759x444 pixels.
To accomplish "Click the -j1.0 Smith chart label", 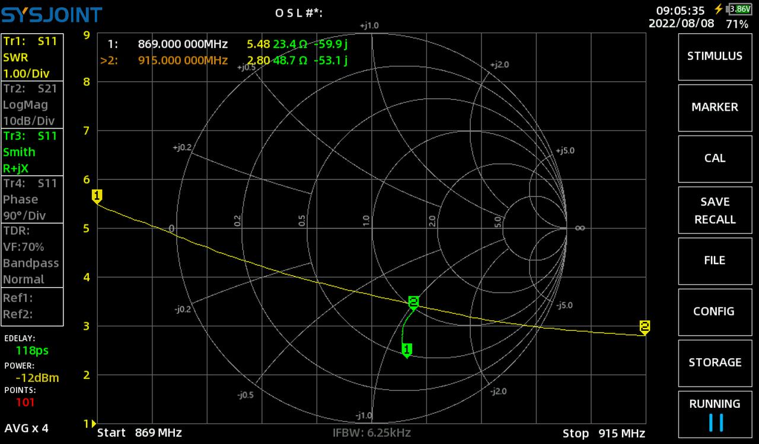I will (x=364, y=416).
